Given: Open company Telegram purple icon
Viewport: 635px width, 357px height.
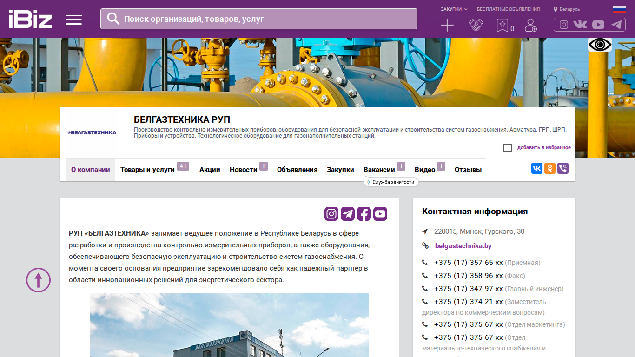Looking at the screenshot, I should tap(348, 214).
